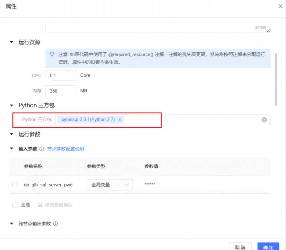The image size is (286, 250).
Task: Click the 参数名称 column header
Action: 33,166
